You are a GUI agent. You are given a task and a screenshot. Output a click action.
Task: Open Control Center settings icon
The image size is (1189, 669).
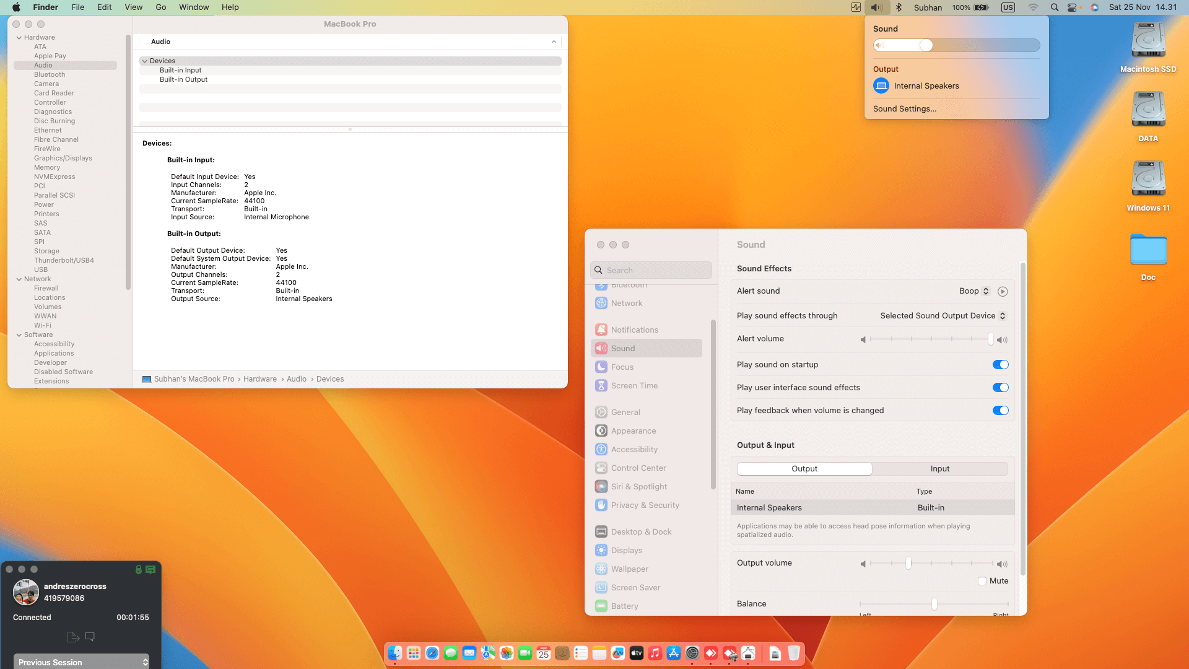coord(601,468)
